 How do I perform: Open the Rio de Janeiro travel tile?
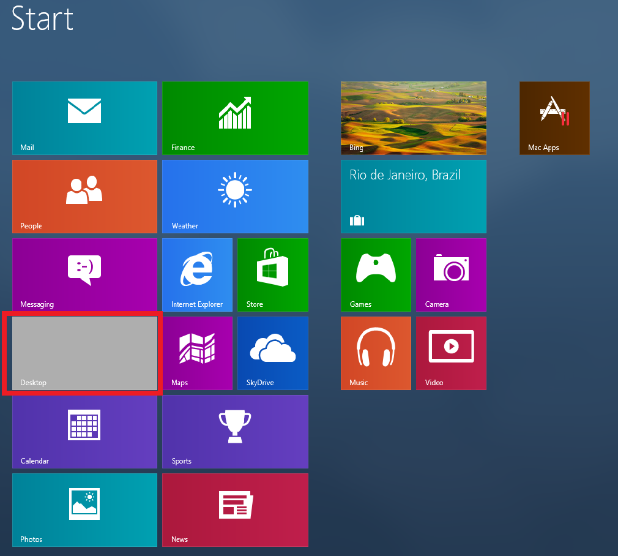click(x=414, y=197)
